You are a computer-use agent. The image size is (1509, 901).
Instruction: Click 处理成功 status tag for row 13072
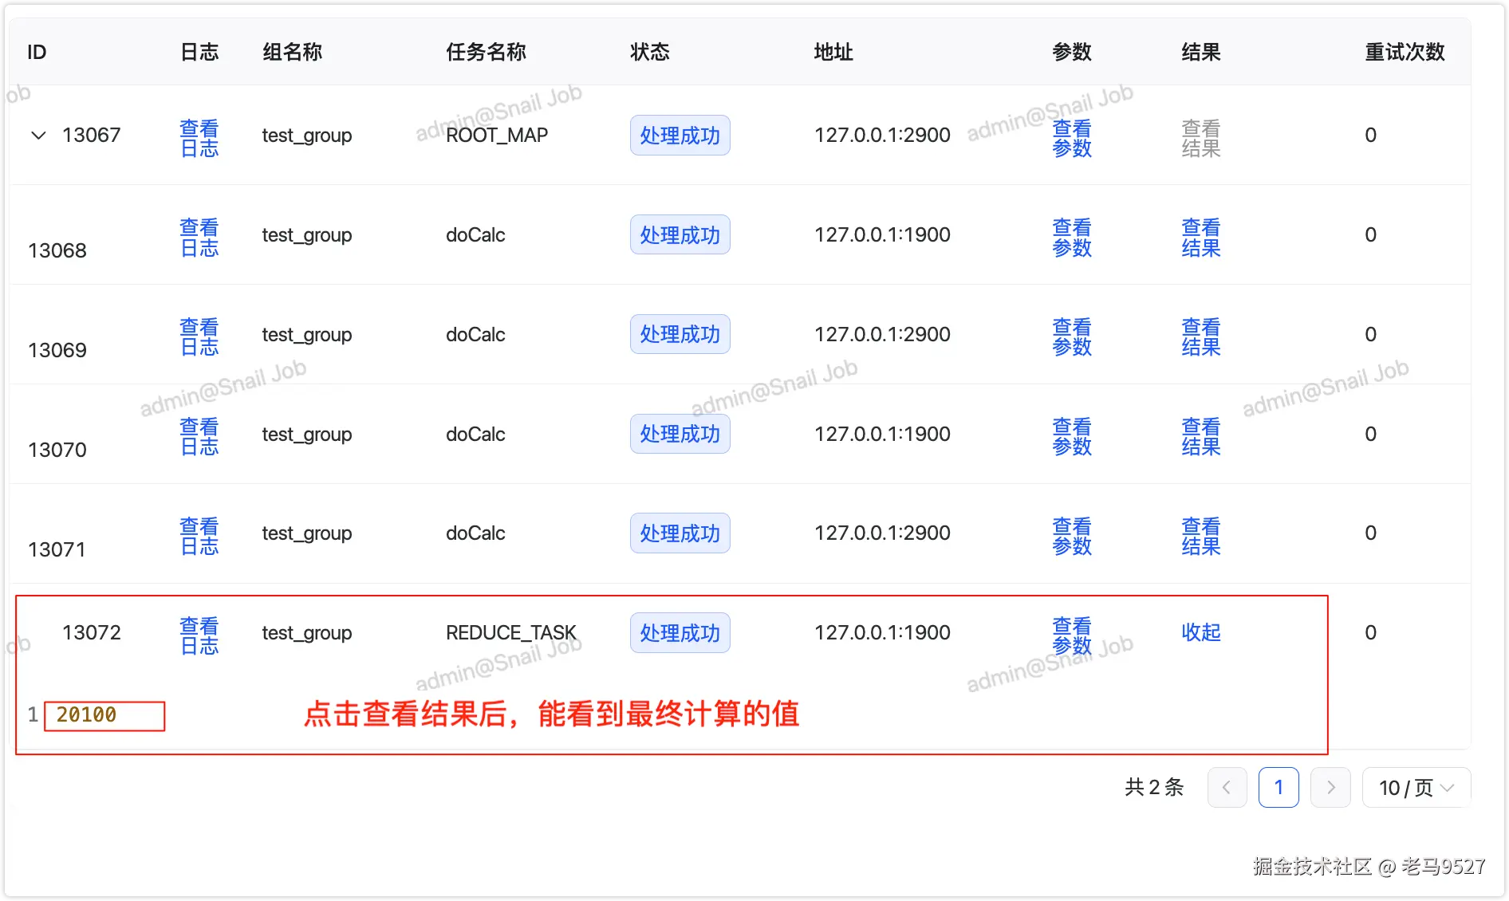[x=680, y=632]
